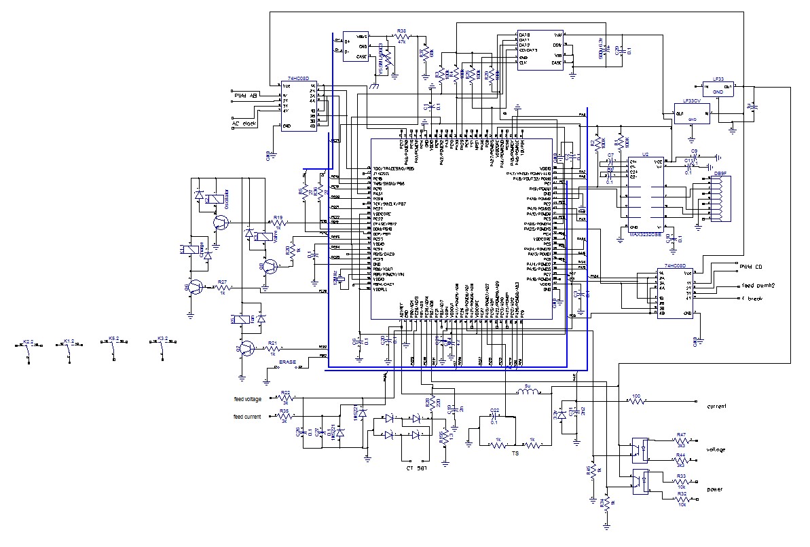Image resolution: width=810 pixels, height=547 pixels.
Task: Select the LF33CV regulator block
Action: (692, 113)
